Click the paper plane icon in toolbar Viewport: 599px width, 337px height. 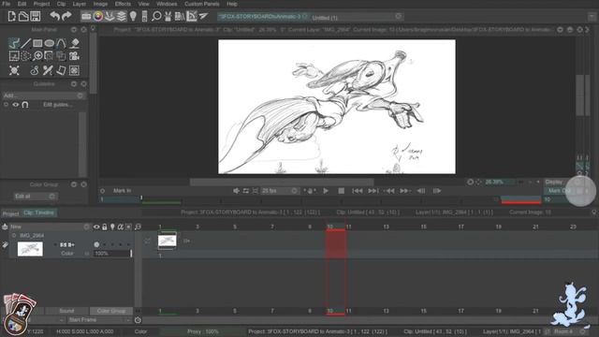[203, 17]
